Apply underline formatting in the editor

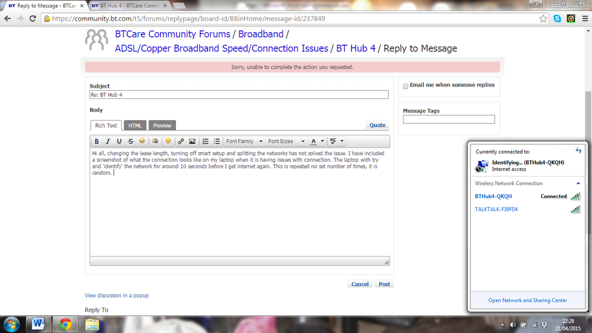point(119,141)
